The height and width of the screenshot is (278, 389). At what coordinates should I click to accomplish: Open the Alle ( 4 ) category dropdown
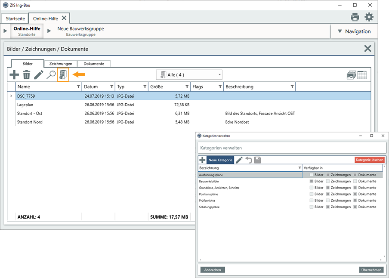point(189,75)
